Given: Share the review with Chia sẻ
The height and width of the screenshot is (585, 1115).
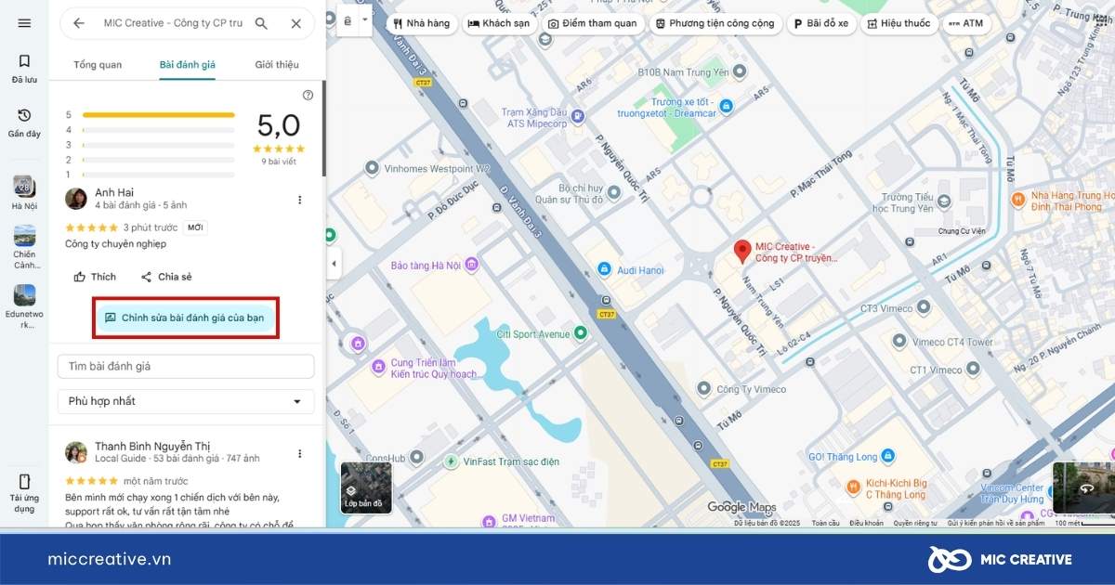Looking at the screenshot, I should coord(166,277).
